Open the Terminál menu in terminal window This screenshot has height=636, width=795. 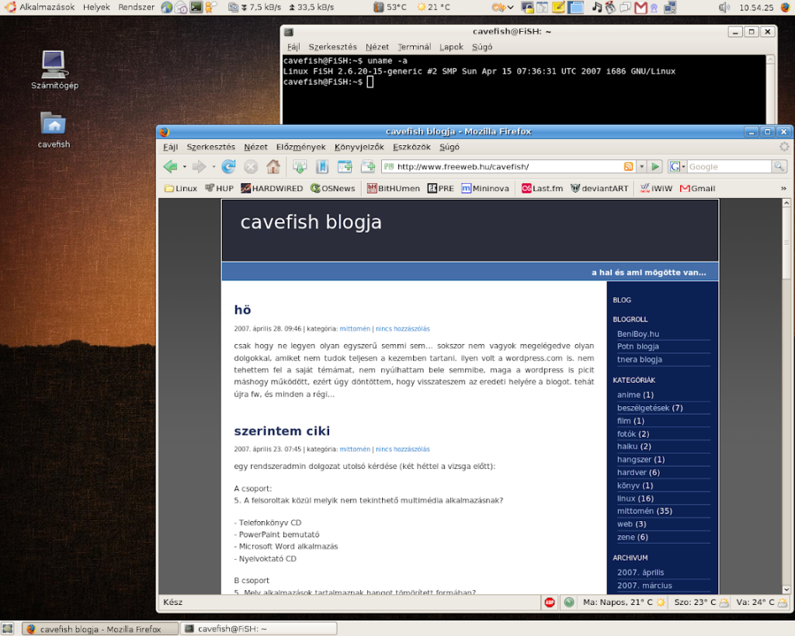pos(414,47)
